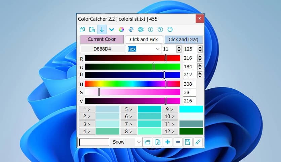Screen dimensions: 281x162
Task: Select the aquamarine swatch in slot 8
Action: point(150,131)
